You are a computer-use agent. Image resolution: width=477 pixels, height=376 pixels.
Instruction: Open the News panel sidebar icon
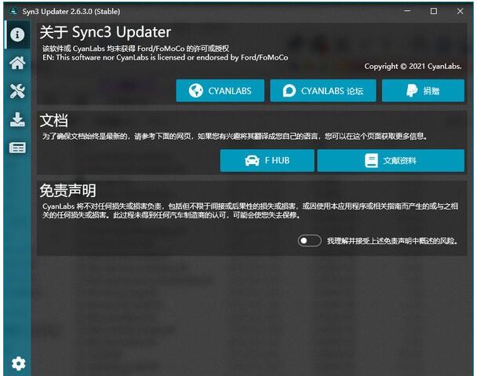coord(17,148)
